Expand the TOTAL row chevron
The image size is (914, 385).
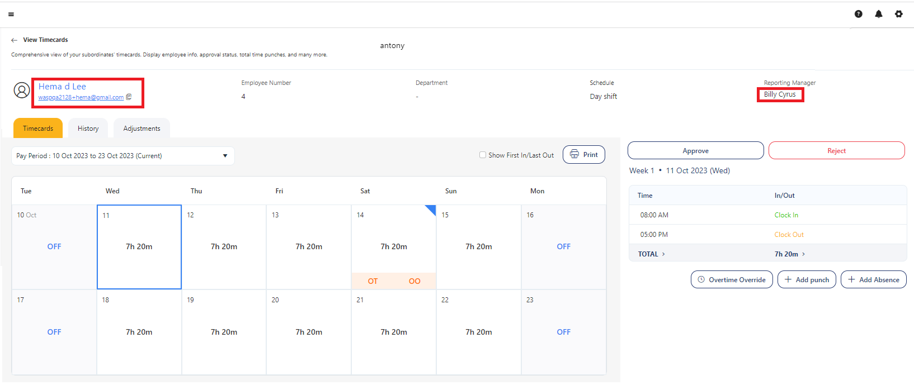(x=663, y=254)
